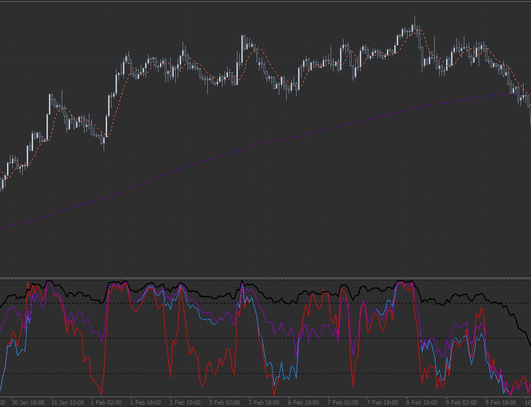The width and height of the screenshot is (531, 407).
Task: Click the divider between price chart and indicator pane
Action: pos(265,278)
